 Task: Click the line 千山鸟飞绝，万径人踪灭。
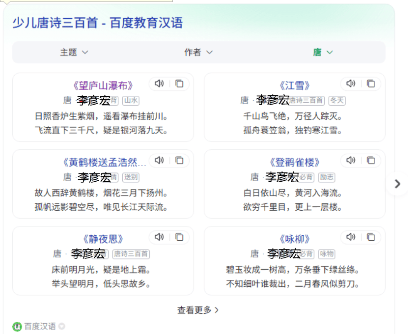click(x=293, y=116)
